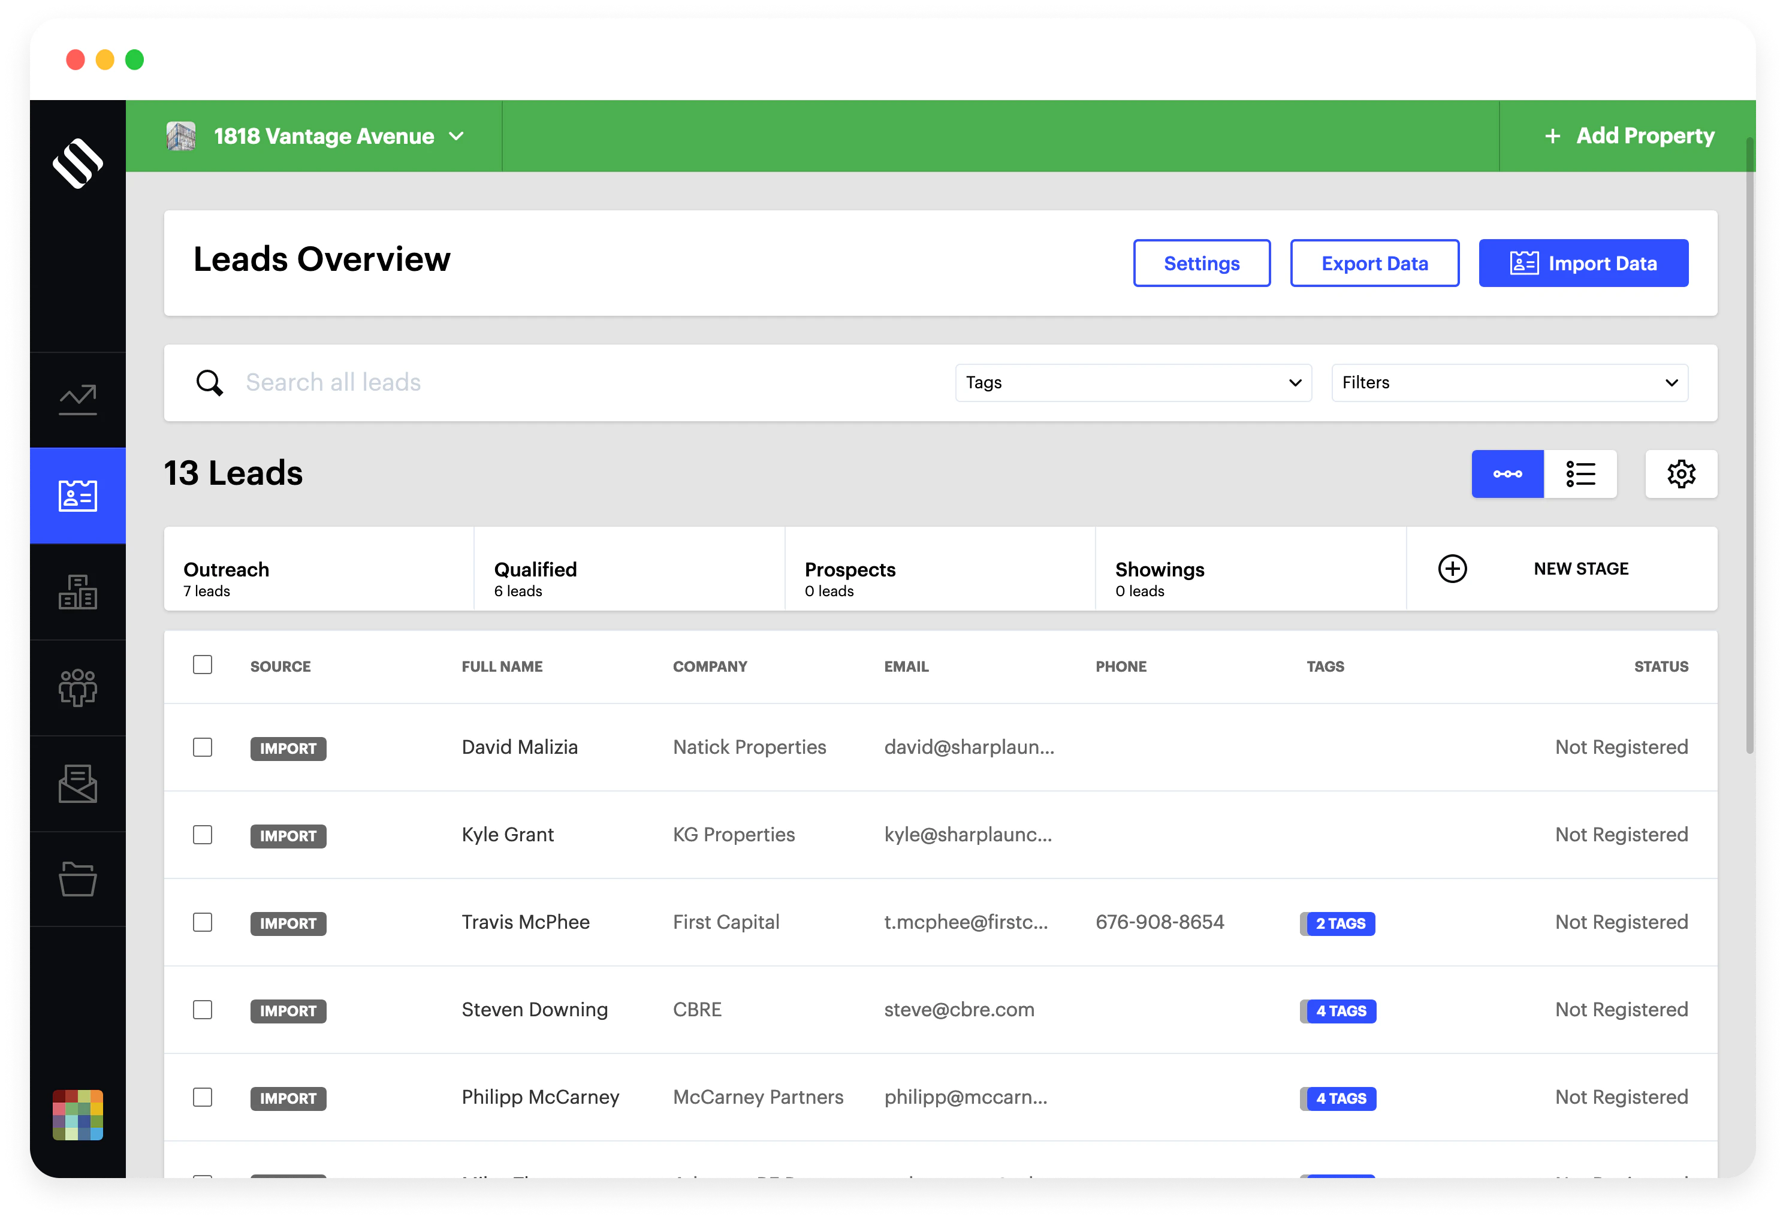Screen dimensions: 1786x1220
Task: Click the Export Data button
Action: (1374, 262)
